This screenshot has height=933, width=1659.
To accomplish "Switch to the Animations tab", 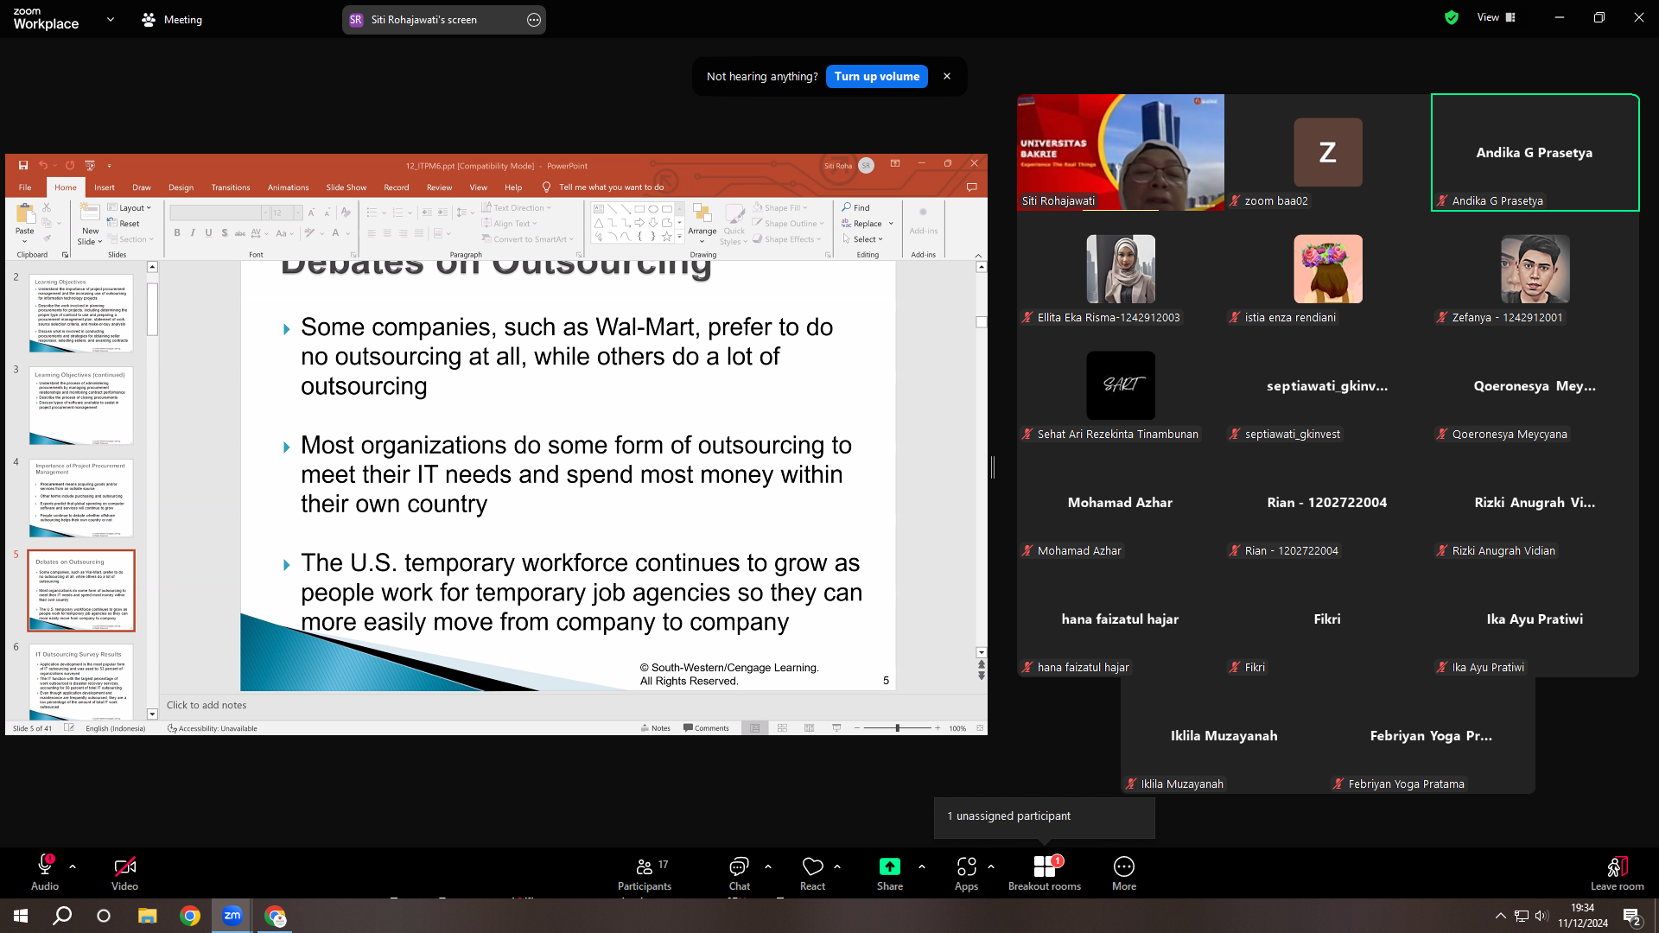I will tap(288, 187).
